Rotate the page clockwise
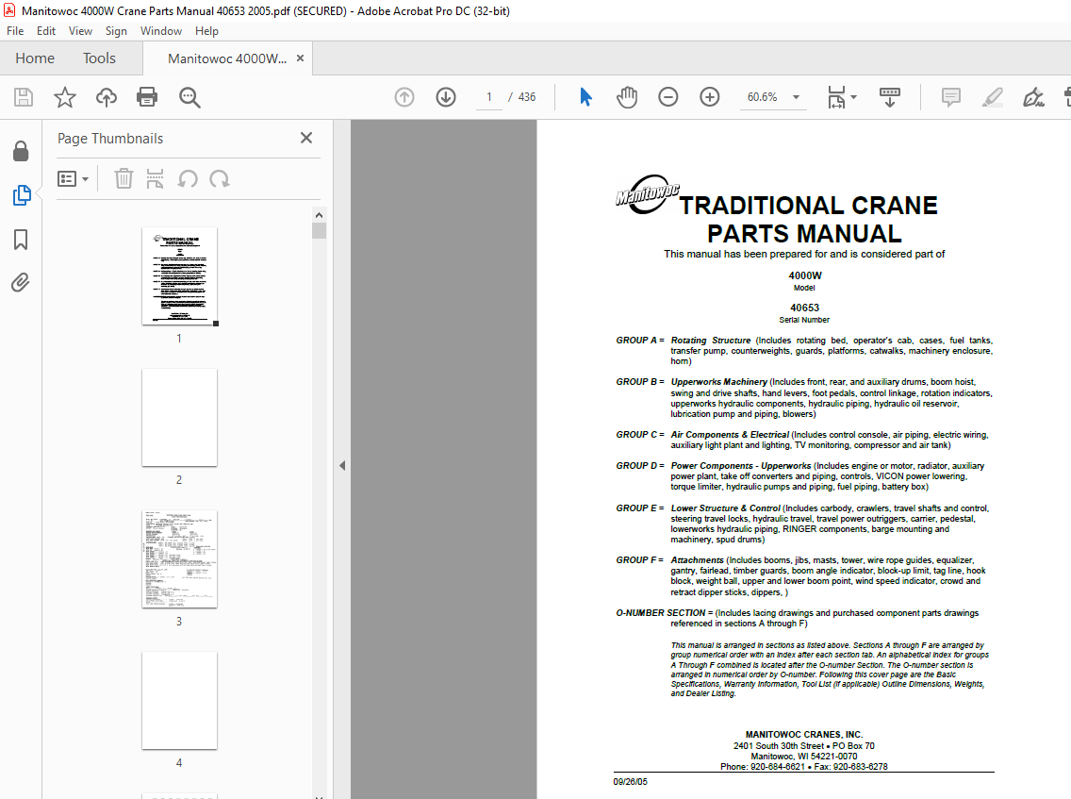1071x799 pixels. coord(220,179)
